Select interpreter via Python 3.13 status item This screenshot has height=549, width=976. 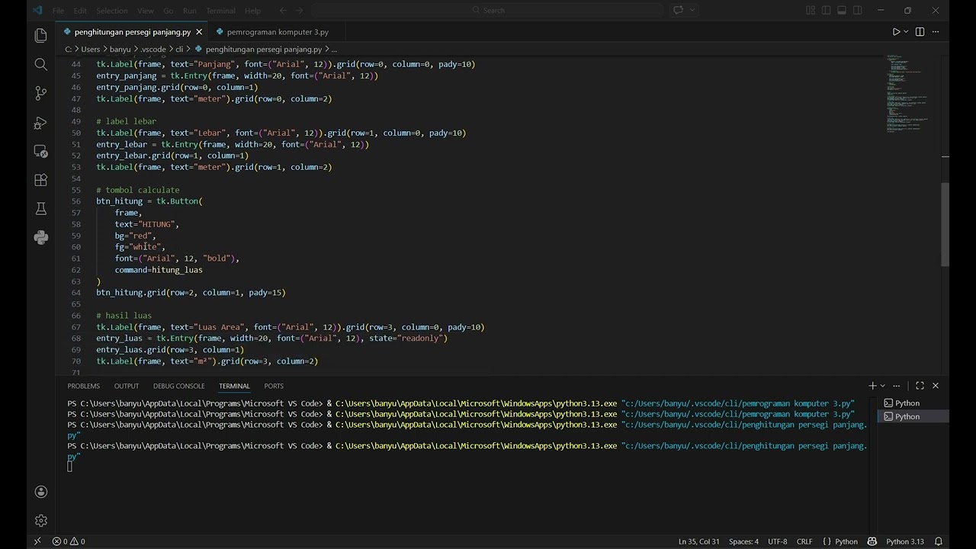pyautogui.click(x=905, y=541)
